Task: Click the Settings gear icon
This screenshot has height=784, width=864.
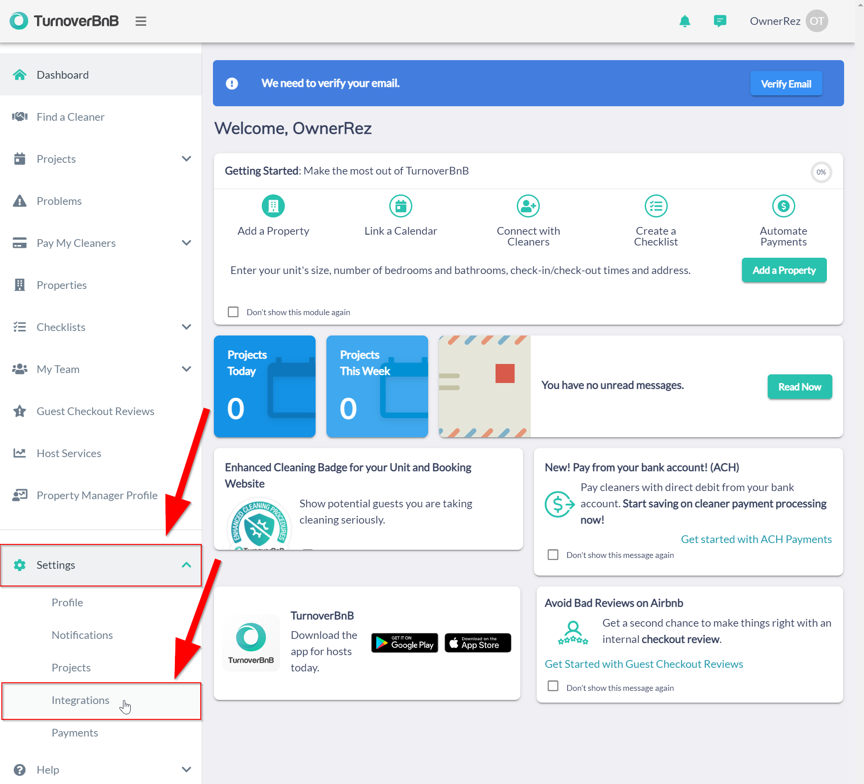Action: (x=19, y=565)
